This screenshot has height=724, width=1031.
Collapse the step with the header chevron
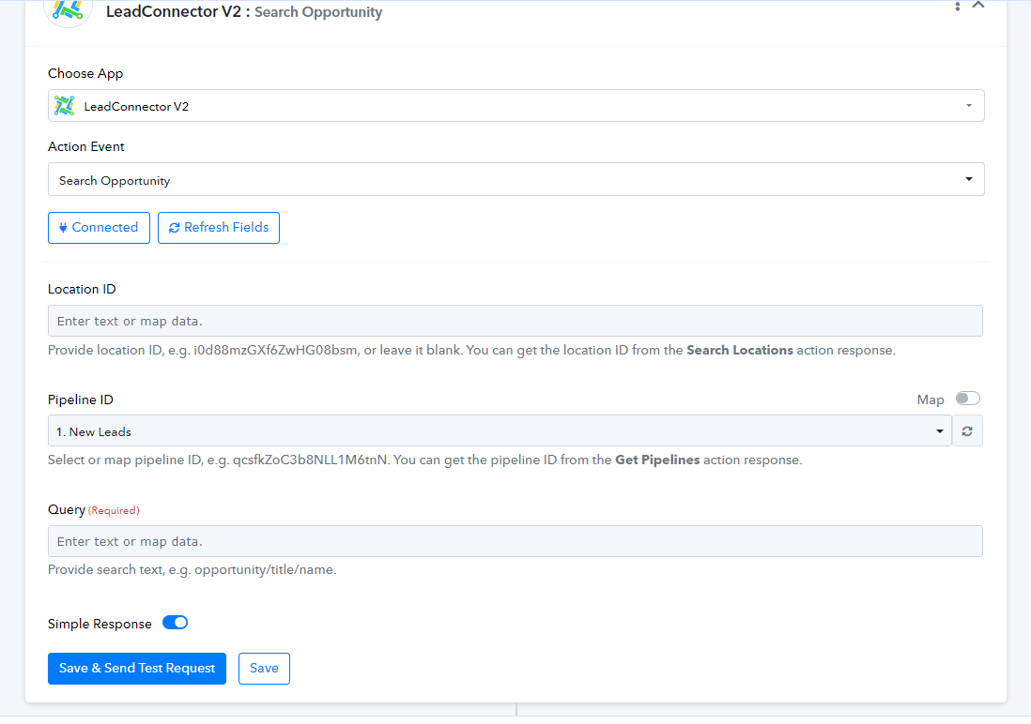click(x=978, y=6)
